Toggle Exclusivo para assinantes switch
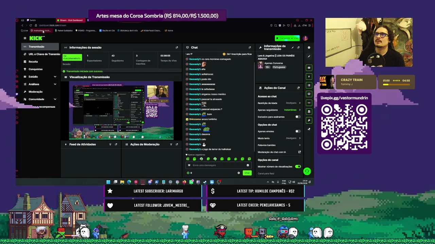Viewport: 435px width, 244px height. pyautogui.click(x=298, y=117)
